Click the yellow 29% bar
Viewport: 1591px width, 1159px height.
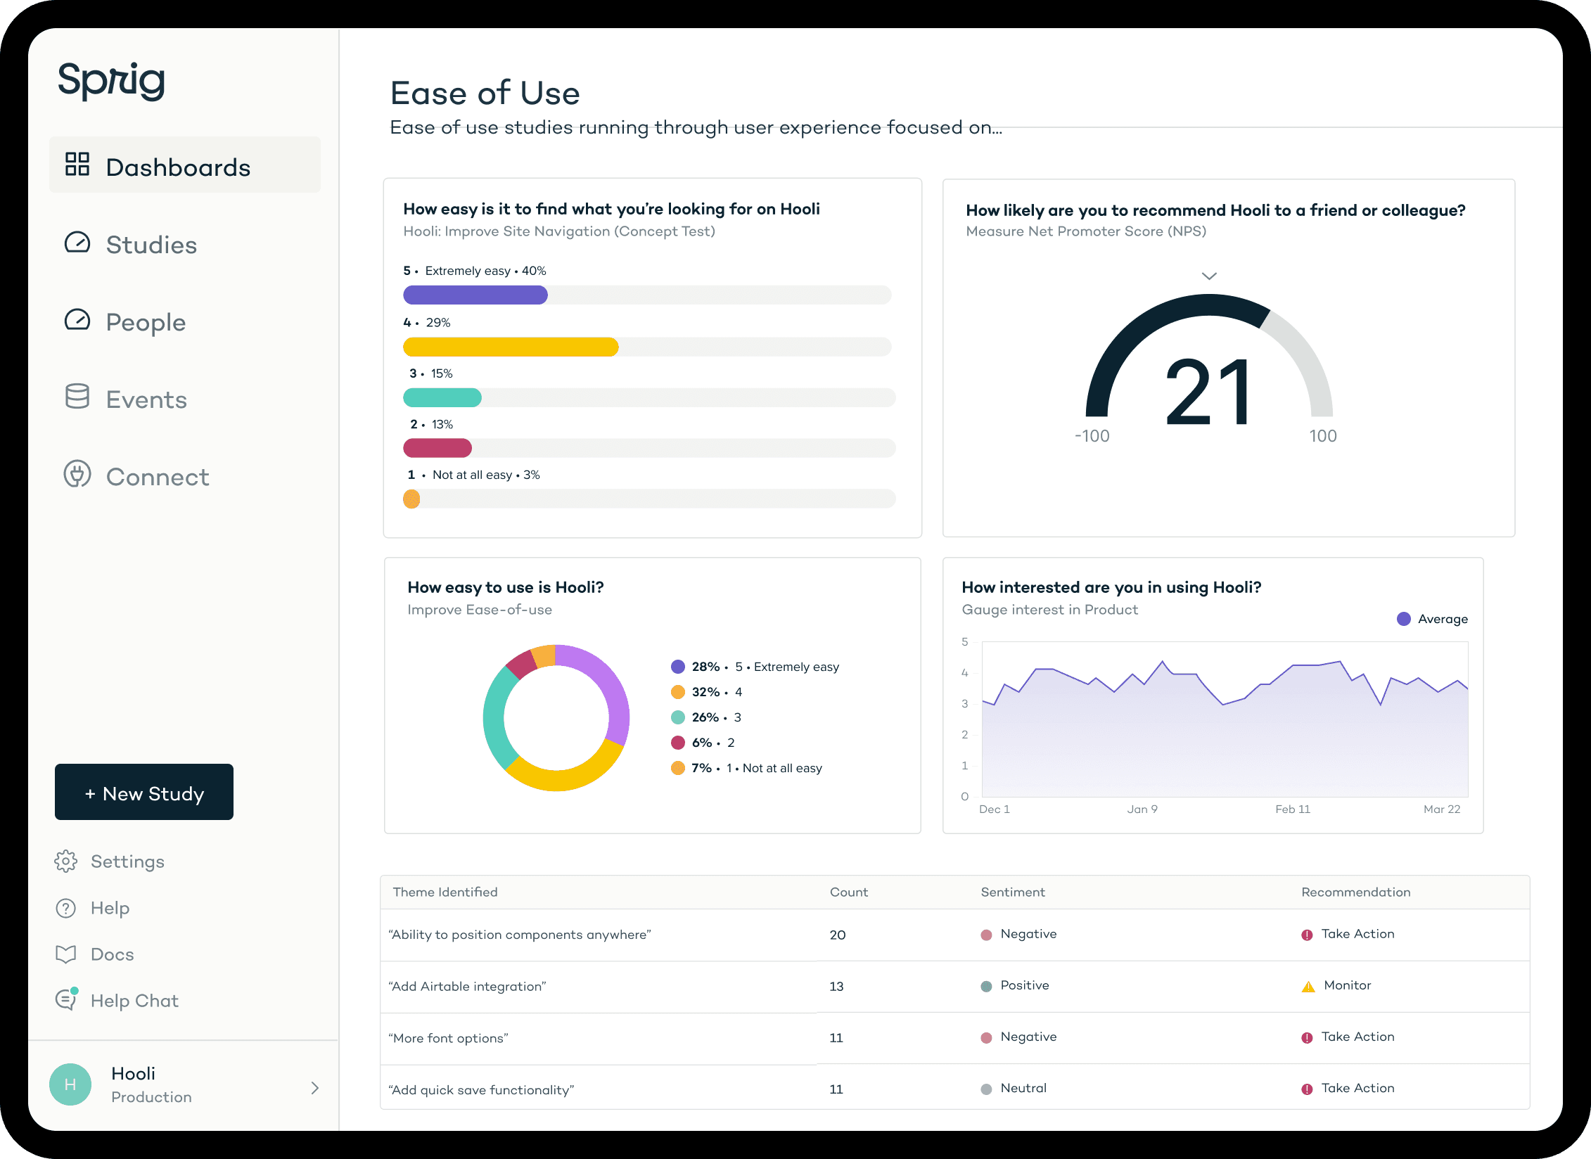pyautogui.click(x=511, y=347)
